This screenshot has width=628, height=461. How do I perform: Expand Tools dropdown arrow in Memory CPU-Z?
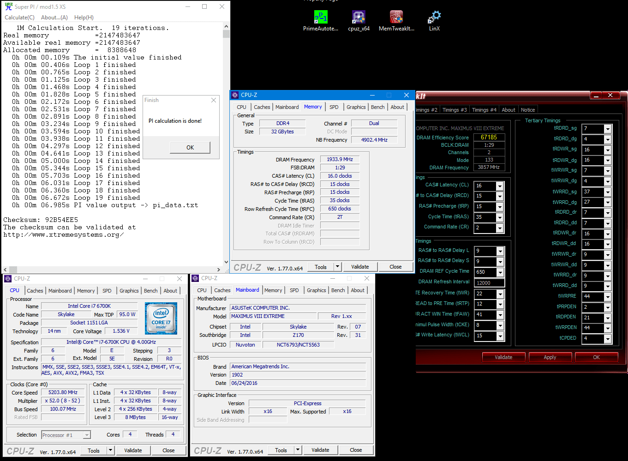[x=337, y=267]
